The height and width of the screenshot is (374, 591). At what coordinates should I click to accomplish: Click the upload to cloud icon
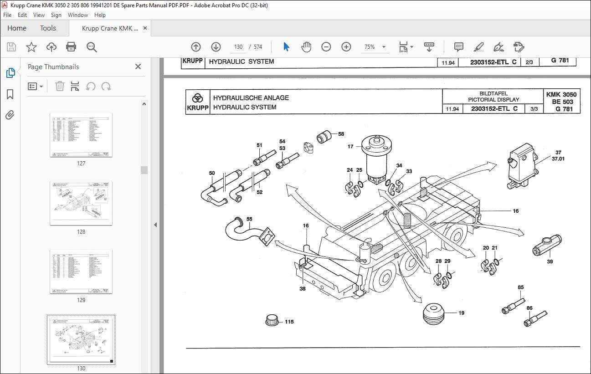click(x=51, y=47)
